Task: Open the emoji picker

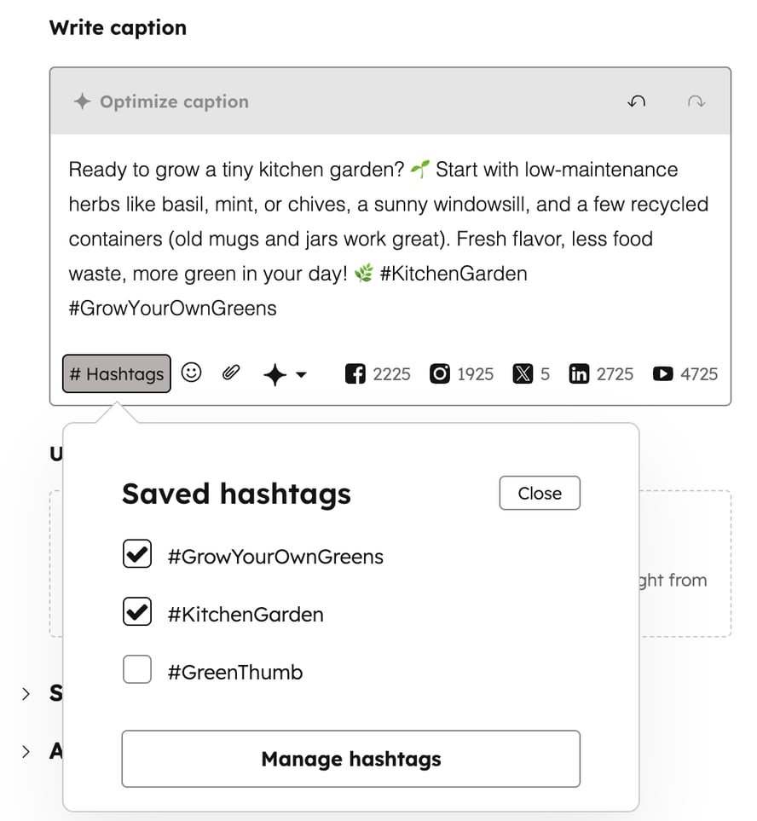Action: [192, 373]
